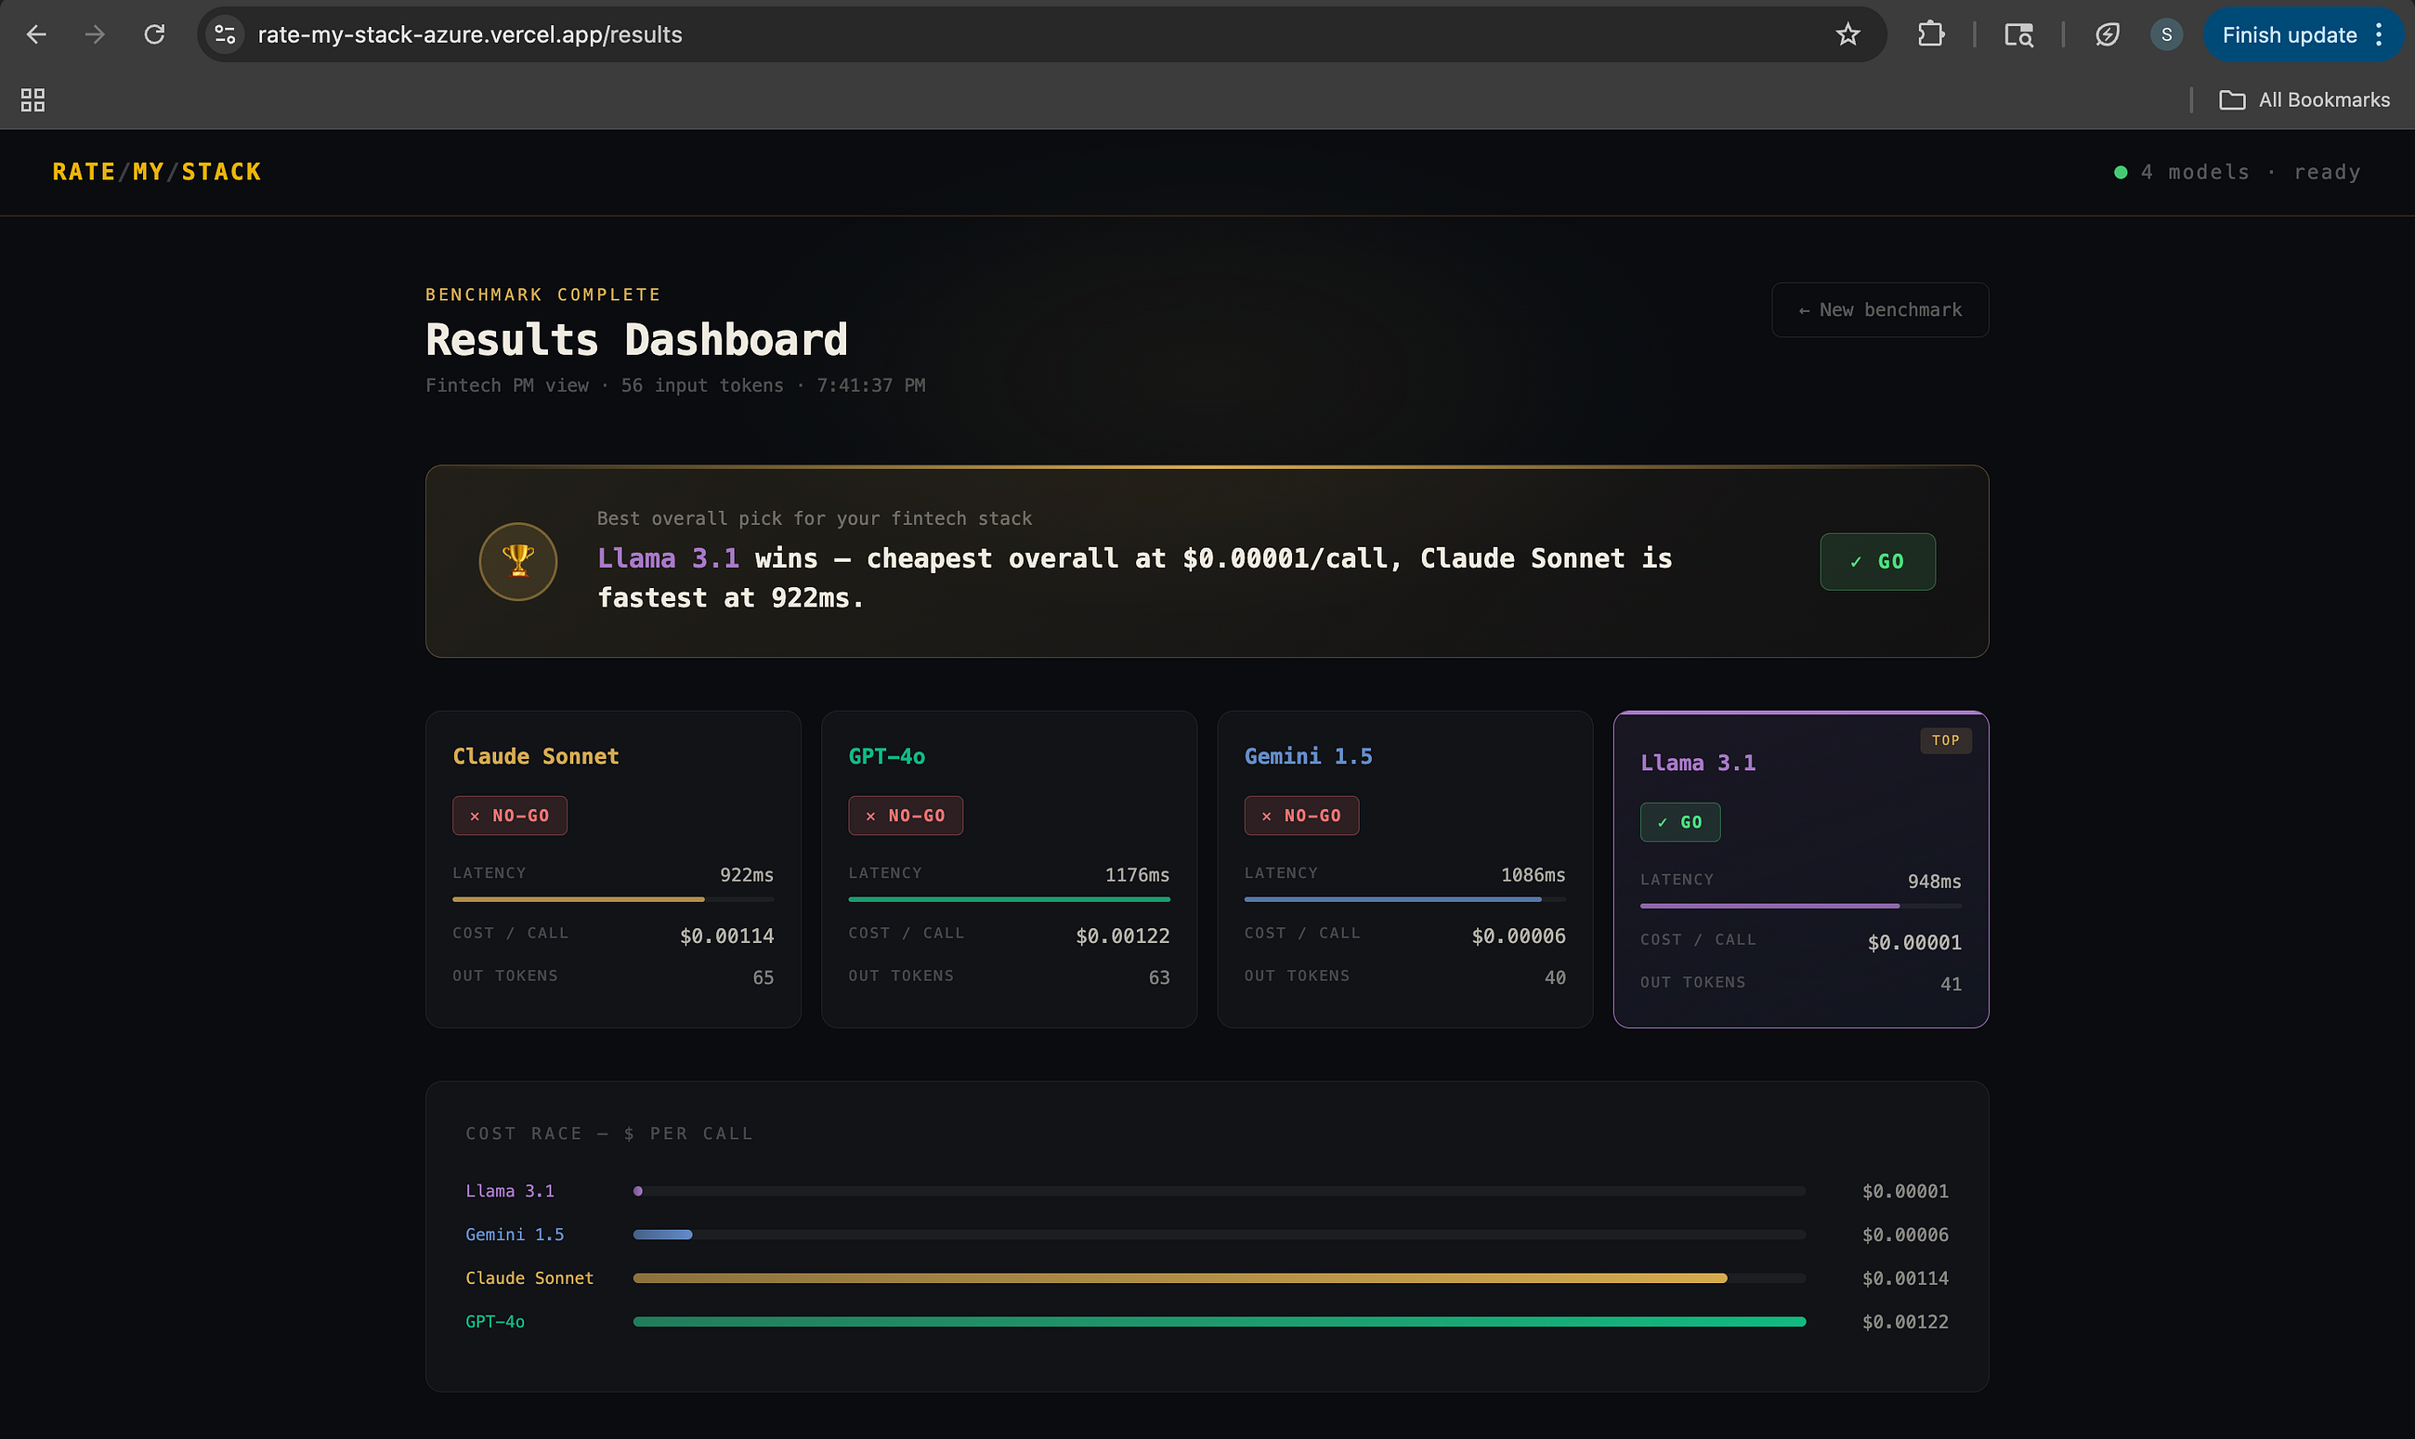Open site information icon in address bar

225,35
